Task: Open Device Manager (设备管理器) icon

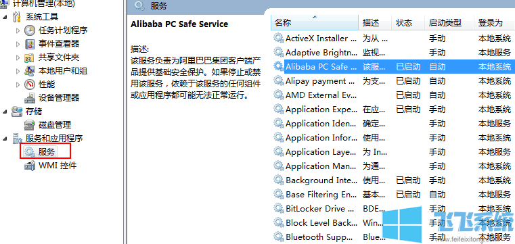Action: 30,98
